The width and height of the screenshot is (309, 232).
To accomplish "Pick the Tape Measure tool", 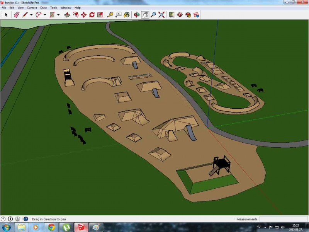I will coord(110,15).
